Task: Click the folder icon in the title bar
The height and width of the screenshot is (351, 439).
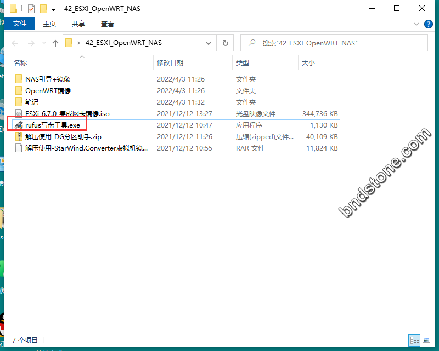Action: coord(13,9)
